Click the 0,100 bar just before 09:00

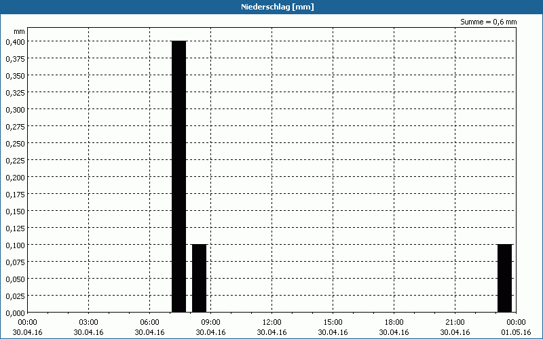click(199, 278)
